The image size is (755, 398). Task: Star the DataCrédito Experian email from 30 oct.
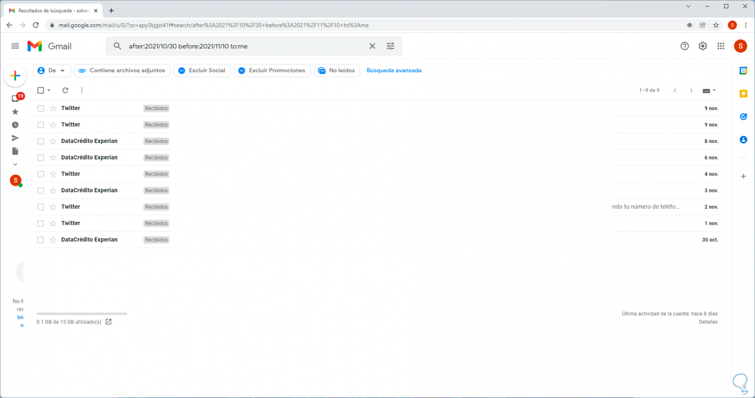(53, 240)
